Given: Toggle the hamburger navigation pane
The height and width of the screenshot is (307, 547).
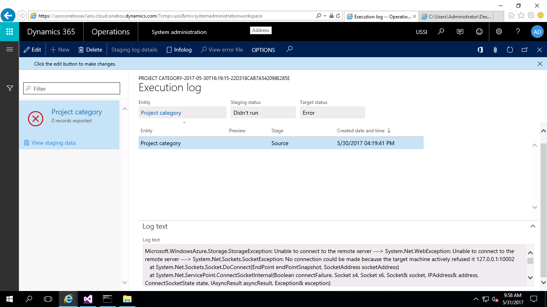Looking at the screenshot, I should coord(10,50).
